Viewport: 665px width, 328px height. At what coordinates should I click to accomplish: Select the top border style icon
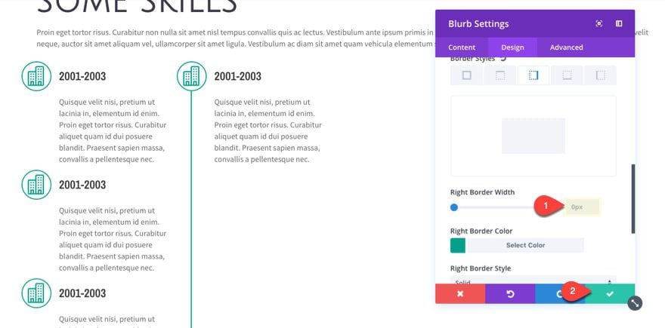(500, 75)
